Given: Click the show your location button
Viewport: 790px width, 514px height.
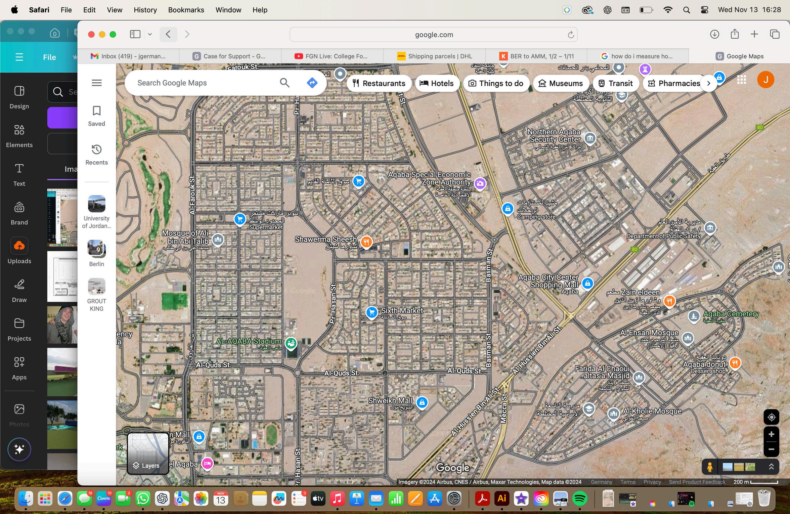Looking at the screenshot, I should (771, 417).
